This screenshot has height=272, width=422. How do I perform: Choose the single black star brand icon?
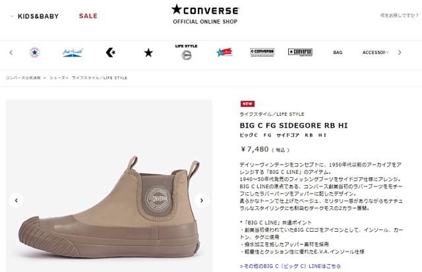148,53
